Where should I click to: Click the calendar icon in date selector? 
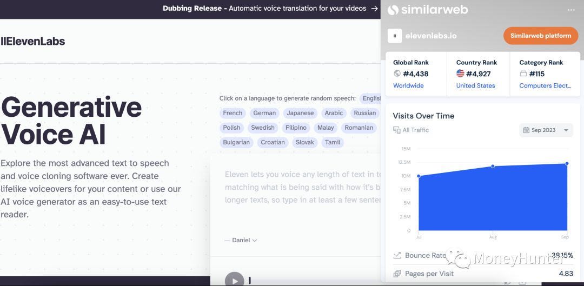[x=526, y=130]
